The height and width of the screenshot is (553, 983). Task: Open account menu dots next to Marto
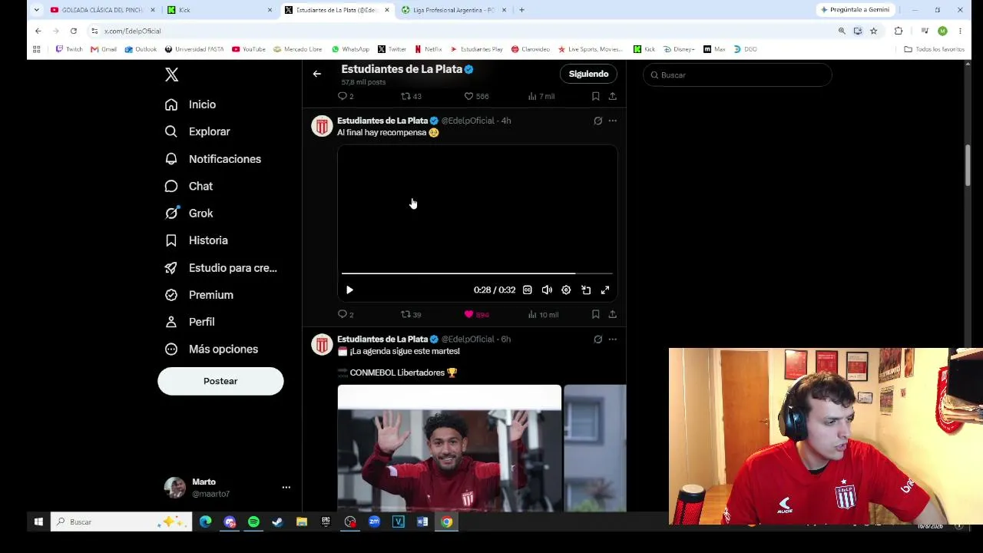click(x=286, y=487)
